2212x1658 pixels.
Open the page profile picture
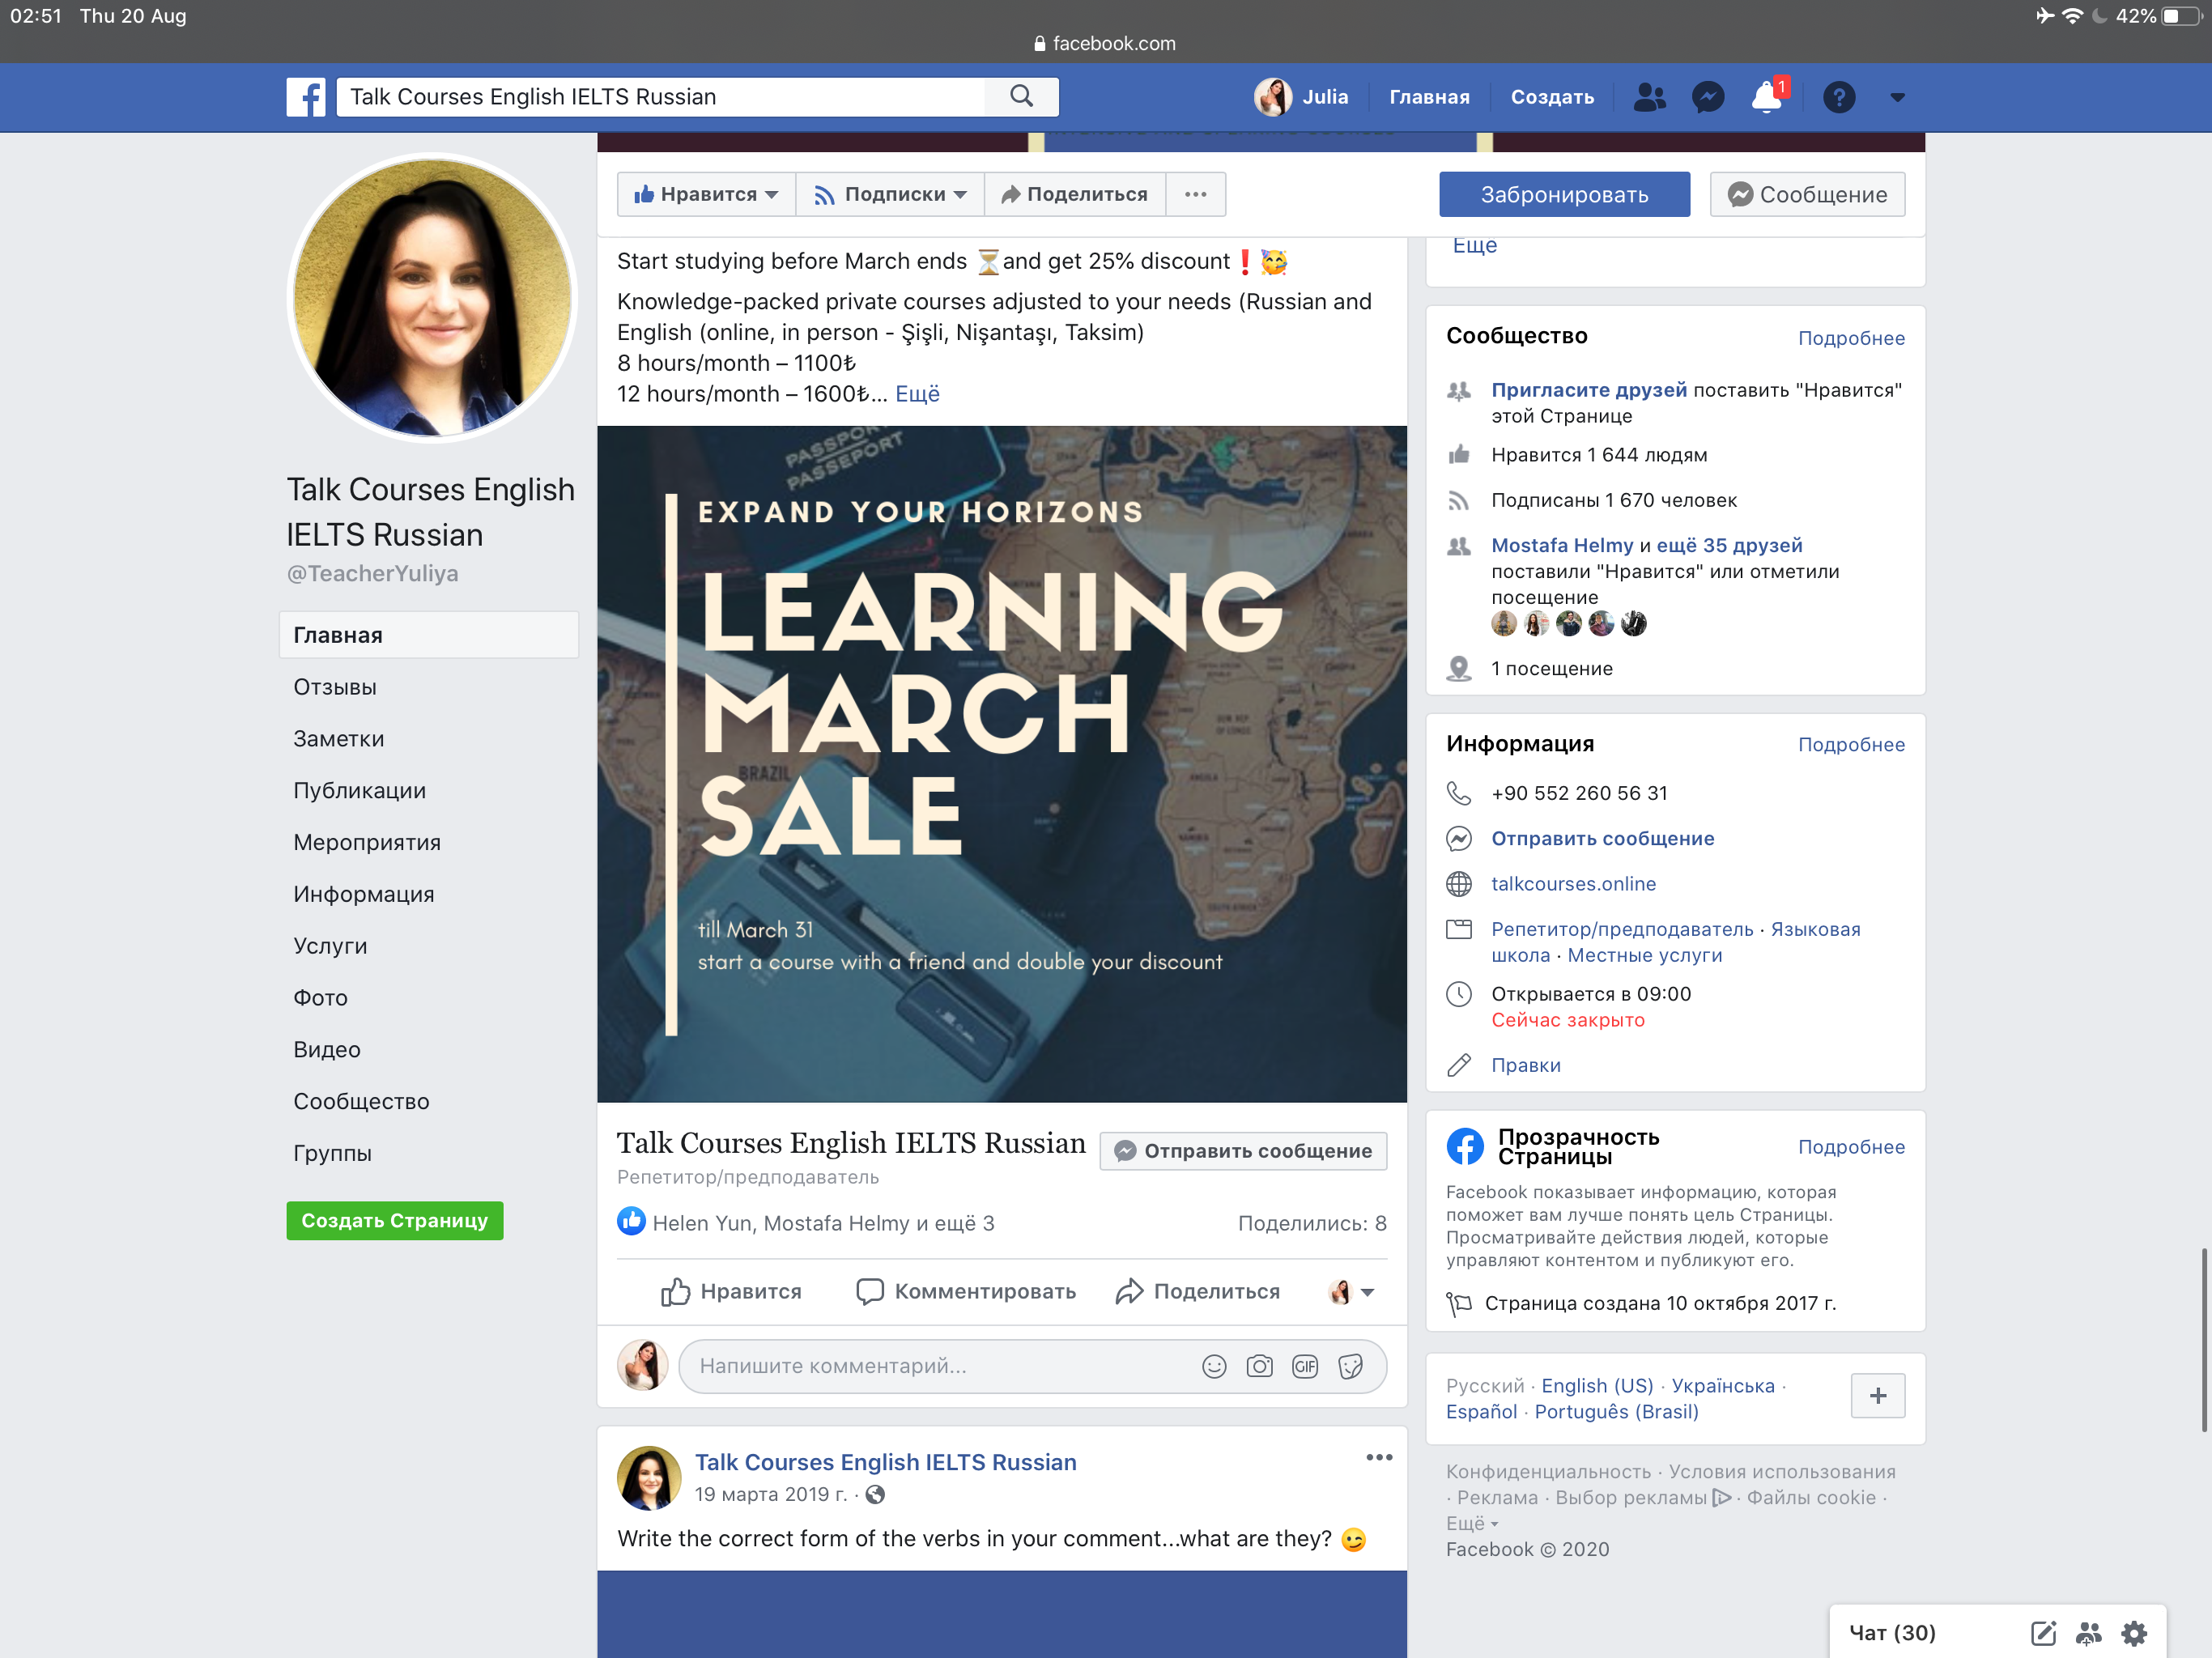[x=432, y=297]
